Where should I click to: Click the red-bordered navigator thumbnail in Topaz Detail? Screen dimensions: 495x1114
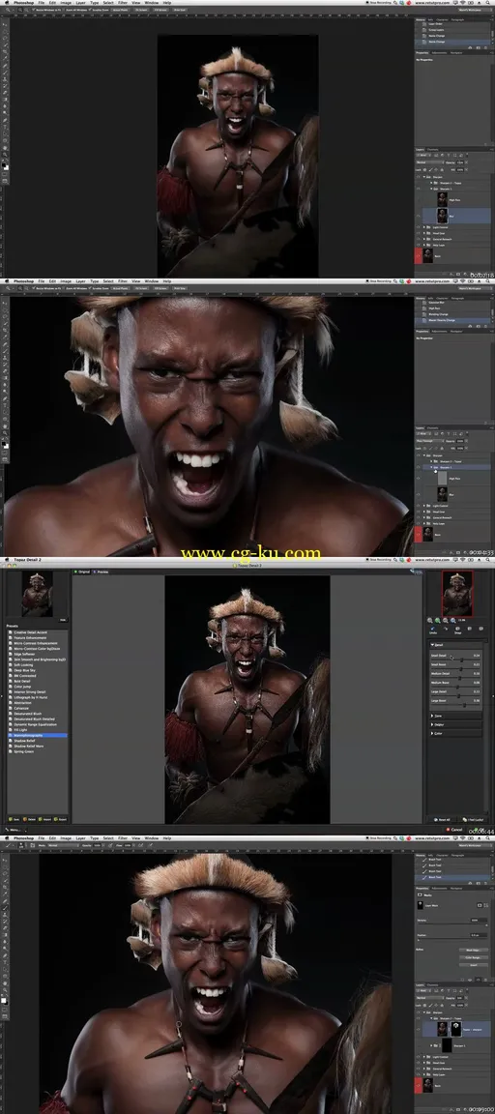pyautogui.click(x=457, y=594)
